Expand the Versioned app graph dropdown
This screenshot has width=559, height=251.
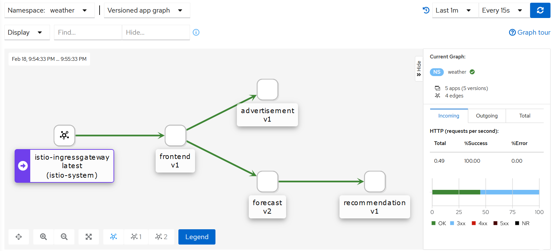pyautogui.click(x=147, y=11)
